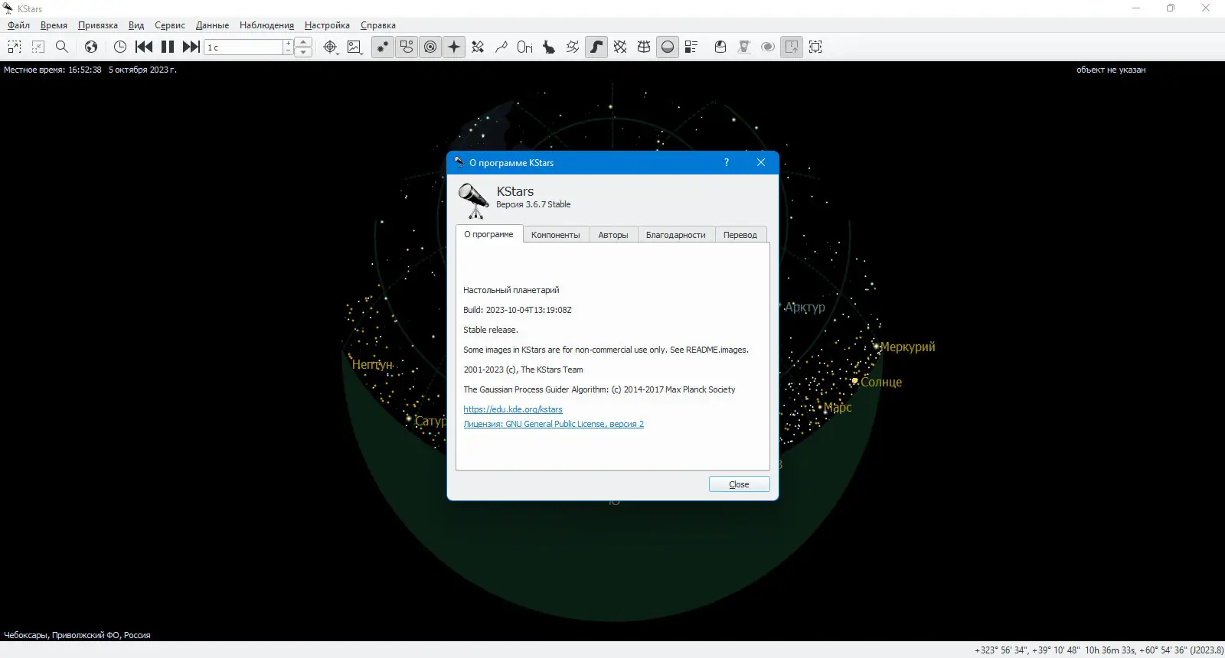Toggle supernovae star-shaped icon
Screen dimensions: 1225x658
click(x=454, y=47)
